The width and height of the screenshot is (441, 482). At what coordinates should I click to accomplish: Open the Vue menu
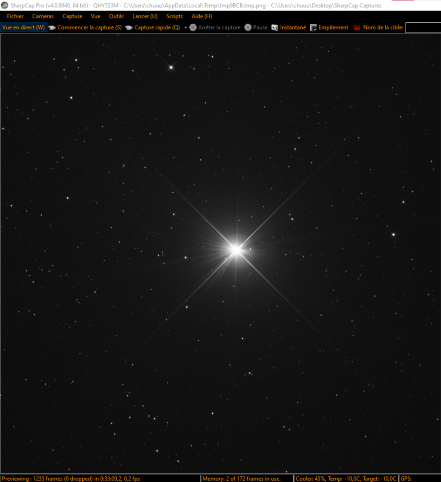click(96, 16)
